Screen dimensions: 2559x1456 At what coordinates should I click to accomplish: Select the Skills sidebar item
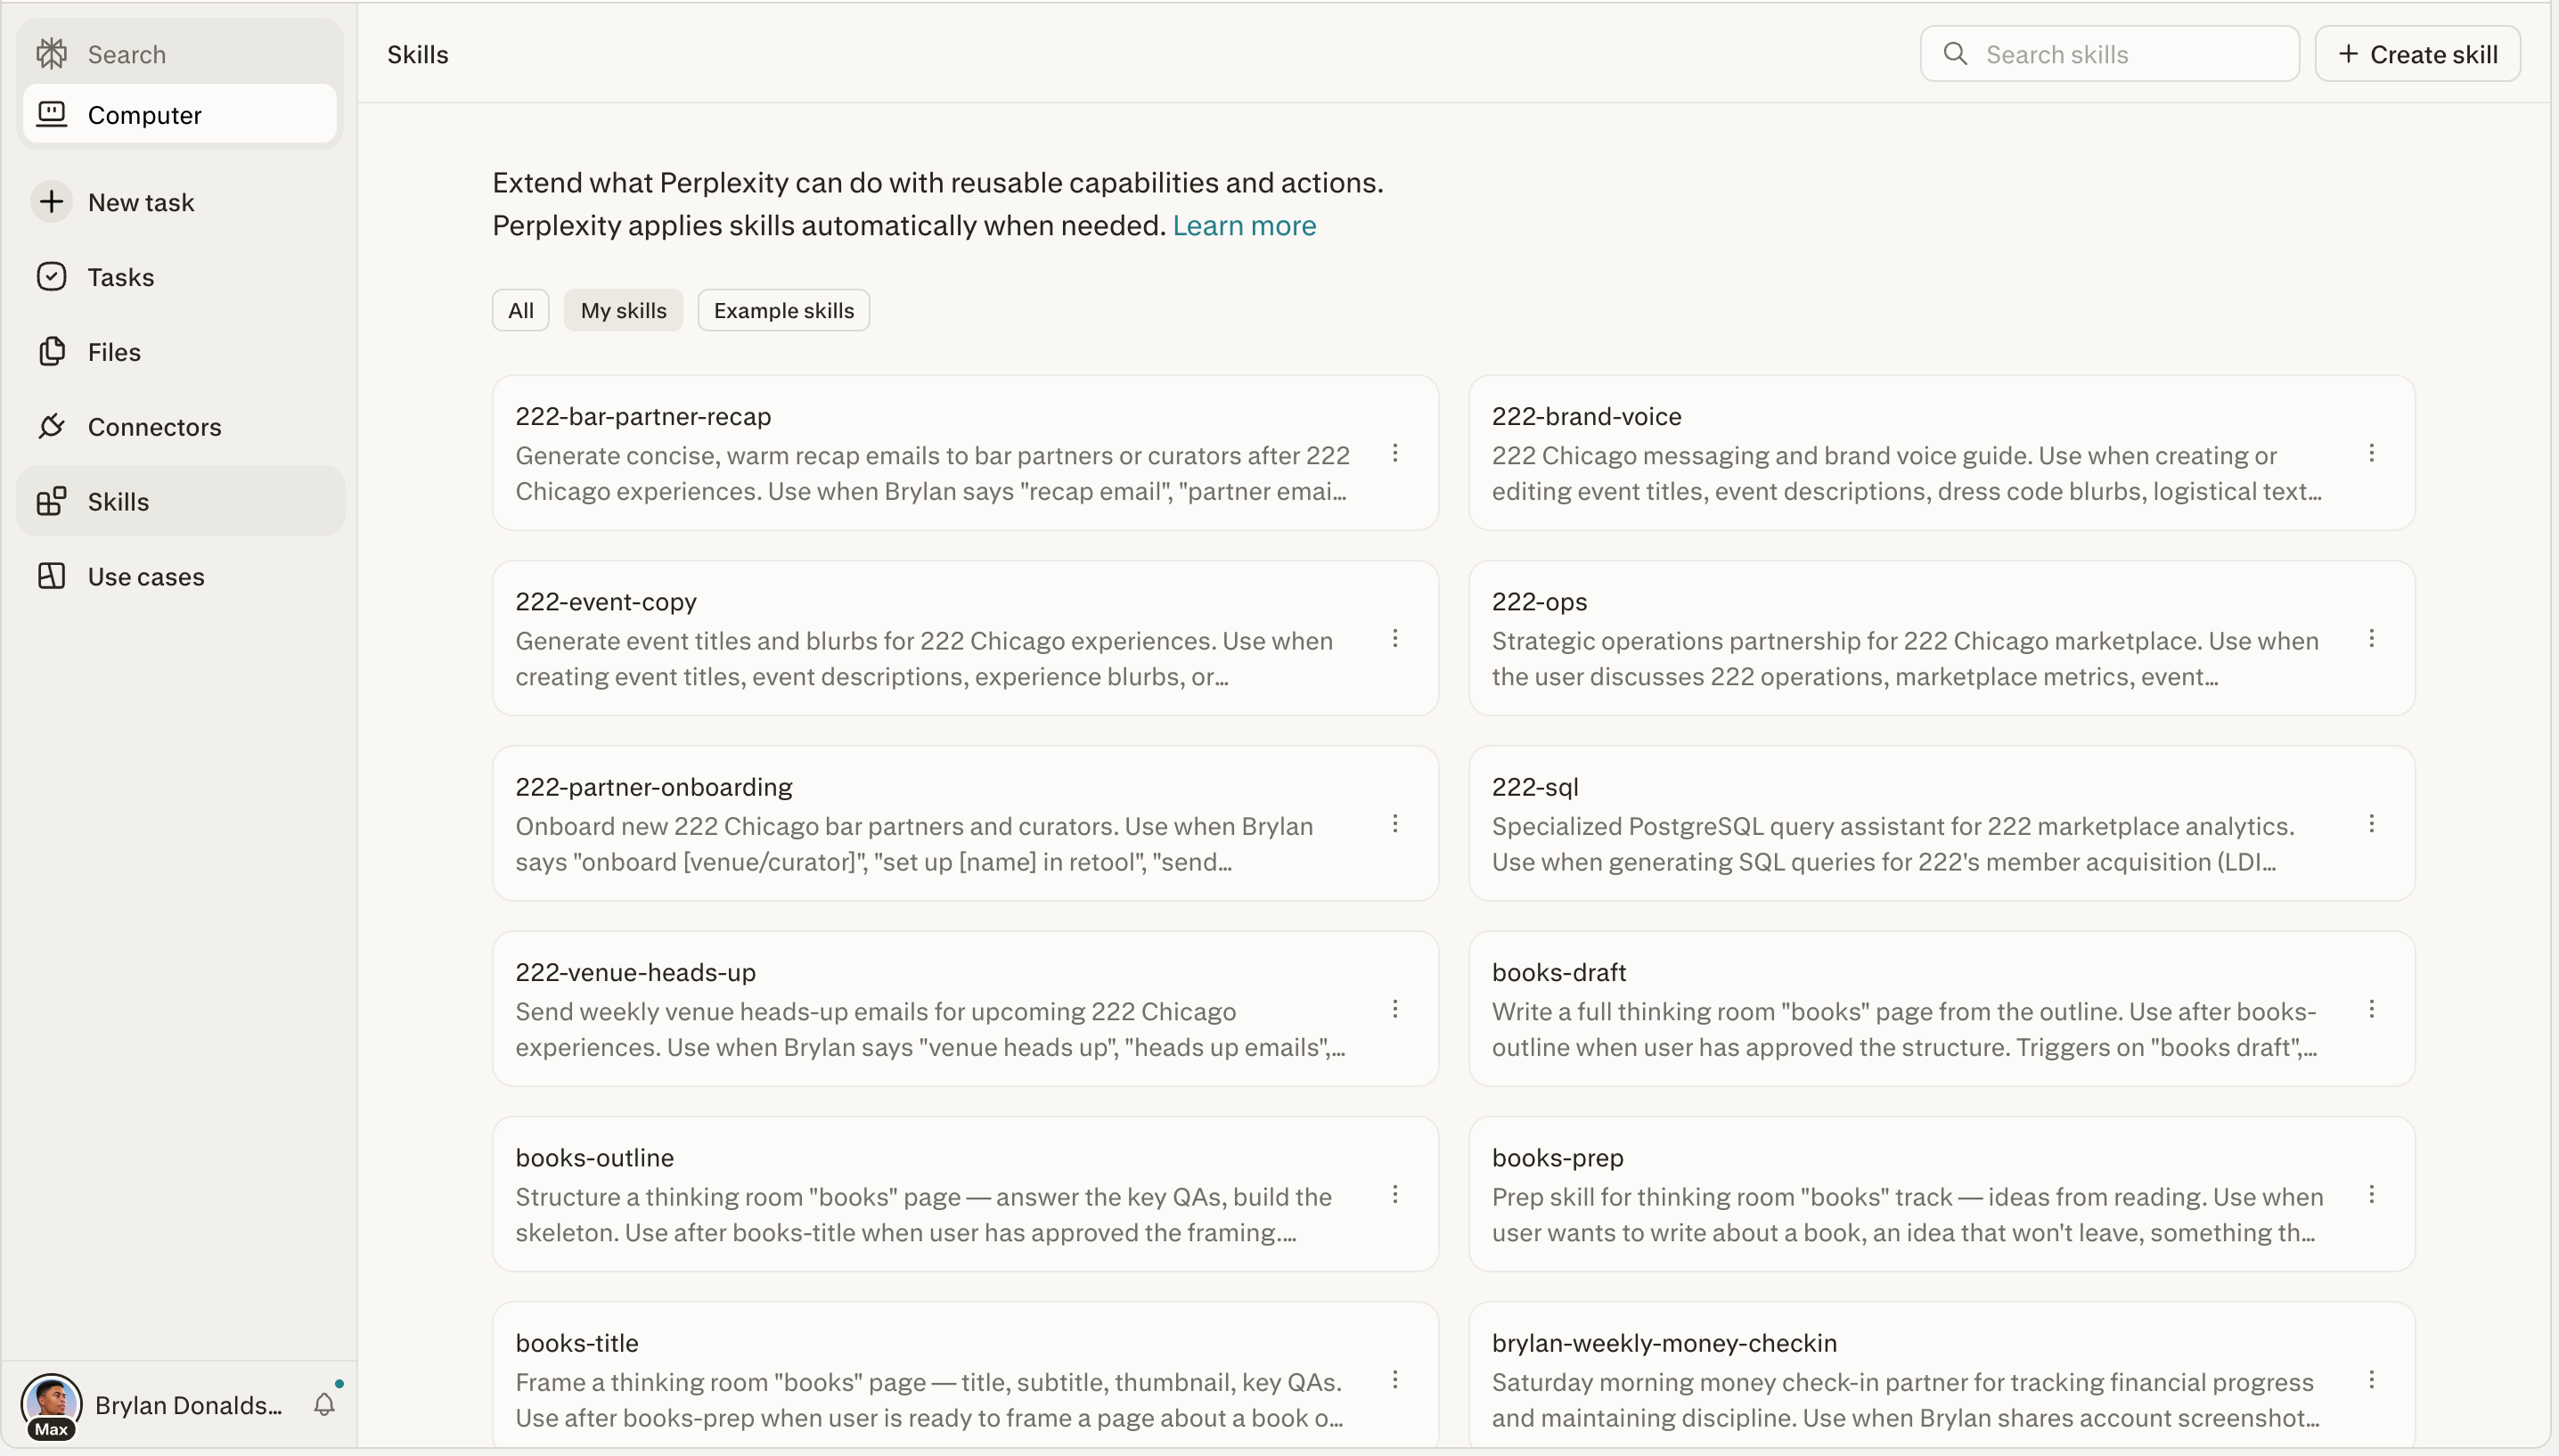[118, 502]
